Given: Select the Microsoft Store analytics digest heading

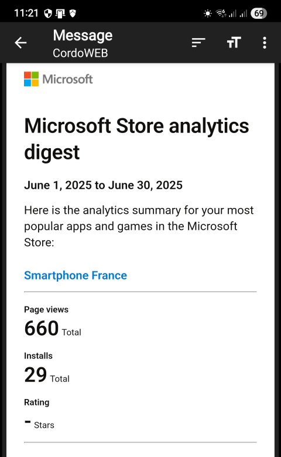Looking at the screenshot, I should (136, 139).
